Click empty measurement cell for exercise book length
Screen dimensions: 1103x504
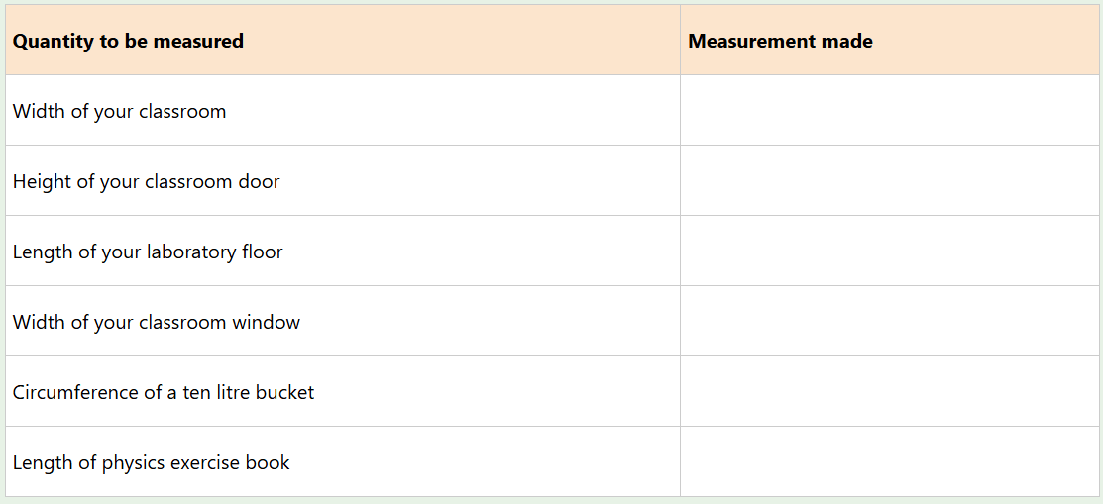[889, 462]
